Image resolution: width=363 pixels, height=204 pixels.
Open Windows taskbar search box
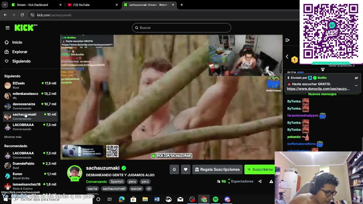tap(52, 199)
